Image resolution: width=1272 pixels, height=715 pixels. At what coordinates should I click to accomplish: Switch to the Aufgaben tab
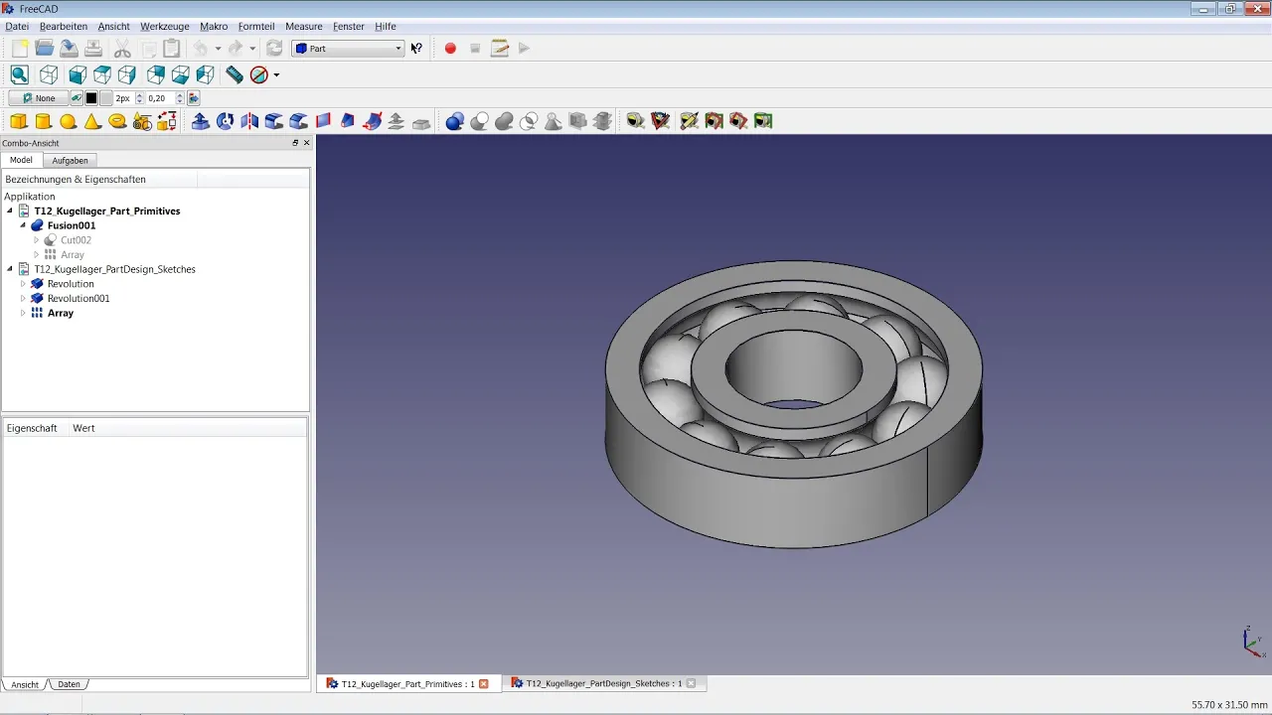coord(70,160)
